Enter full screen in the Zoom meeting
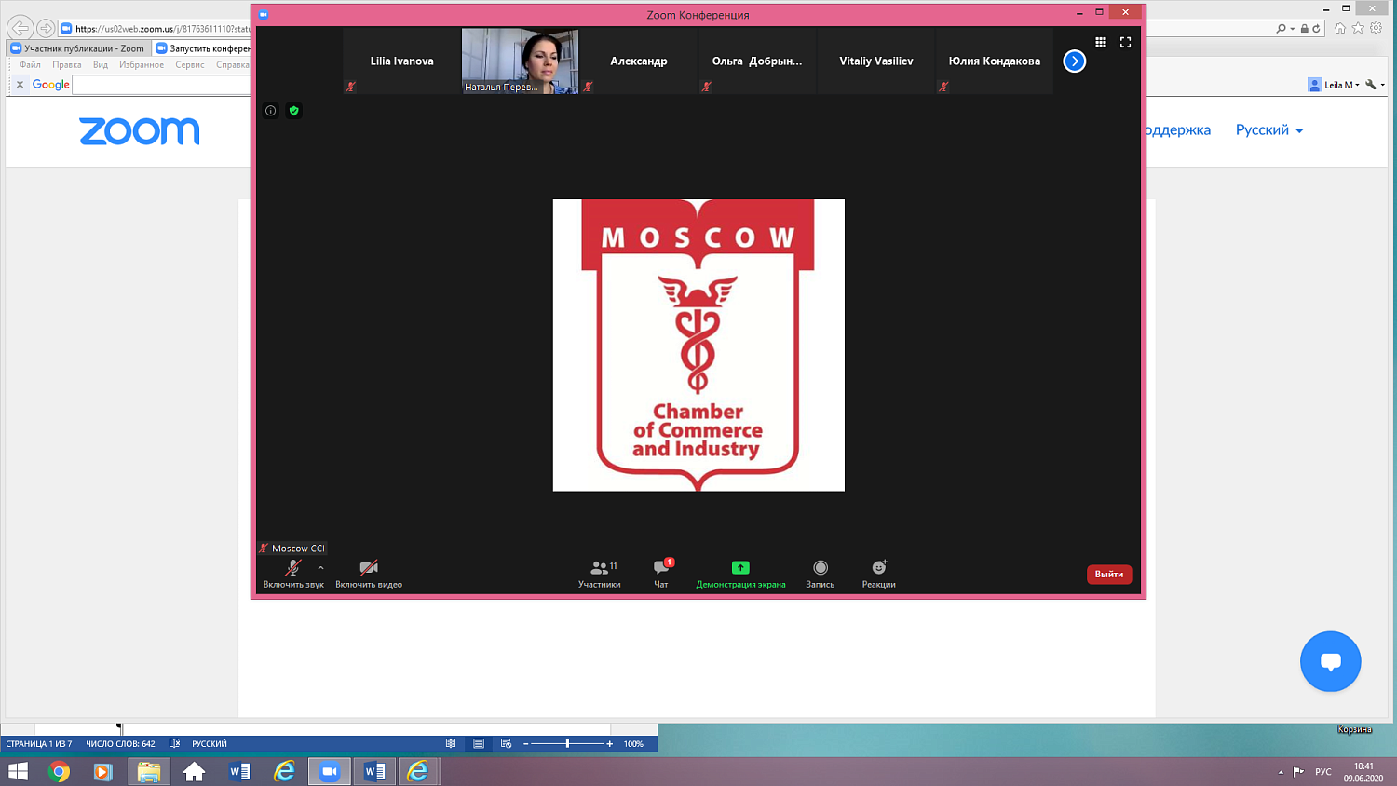This screenshot has width=1397, height=786. (1125, 42)
